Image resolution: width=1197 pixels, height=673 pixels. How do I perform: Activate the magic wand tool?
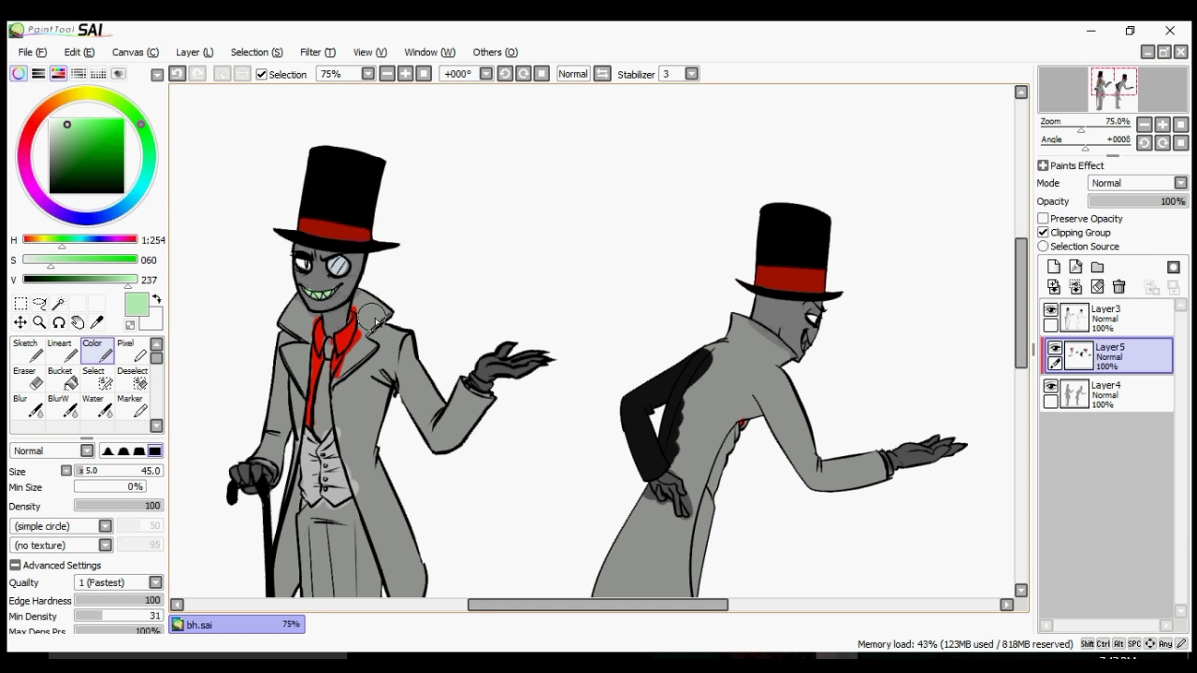[58, 304]
